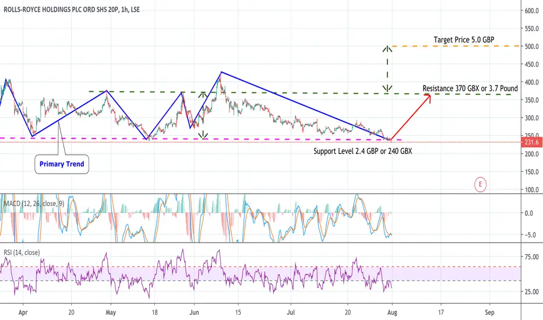The image size is (543, 320).
Task: Click the 300.0 price axis label
Action: (531, 118)
